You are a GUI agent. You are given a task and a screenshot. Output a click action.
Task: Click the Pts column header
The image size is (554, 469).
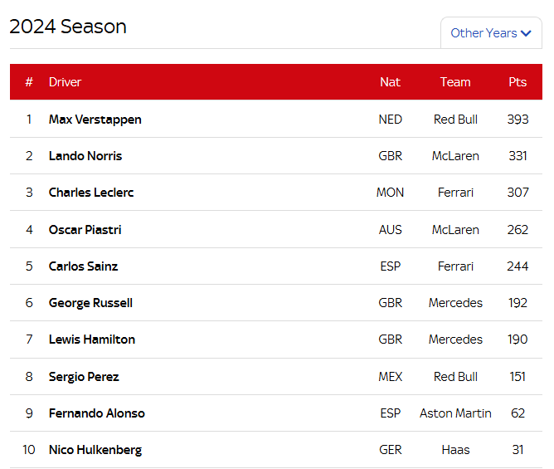tap(518, 82)
